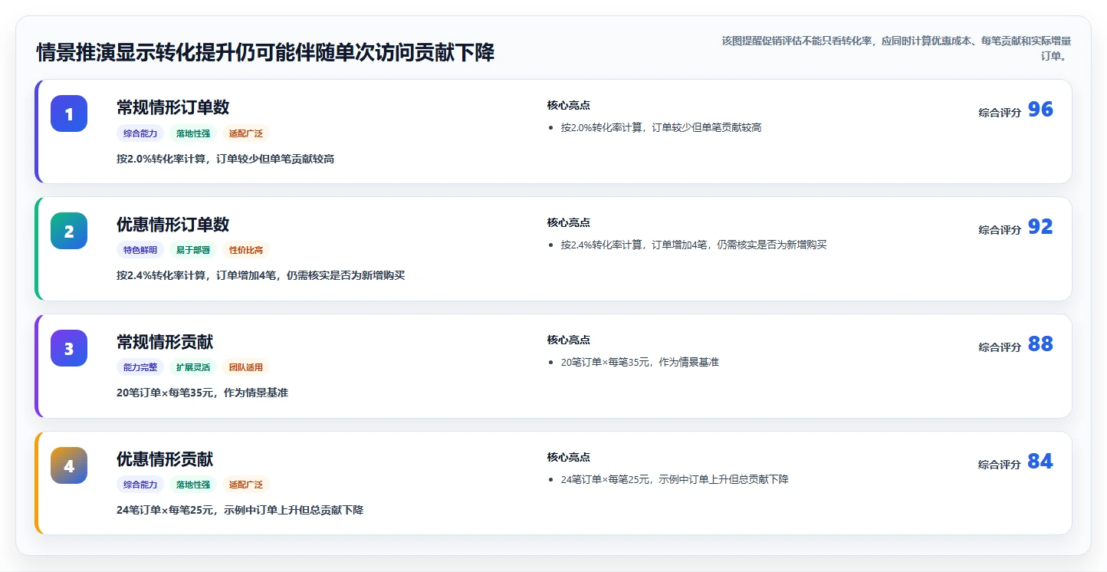Click the 性价比高 tag
The width and height of the screenshot is (1107, 572).
pos(246,250)
